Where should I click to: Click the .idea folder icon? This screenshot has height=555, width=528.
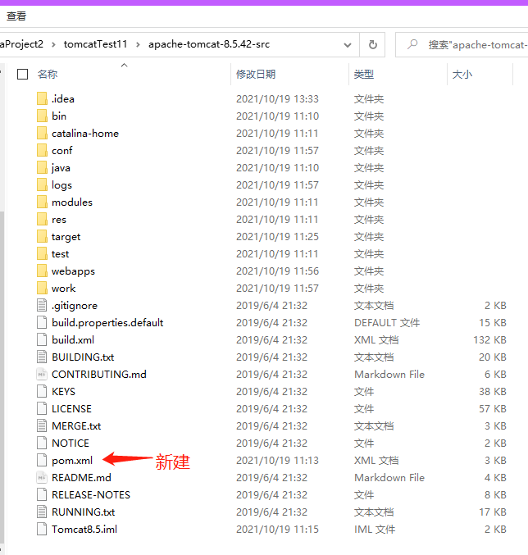(43, 98)
